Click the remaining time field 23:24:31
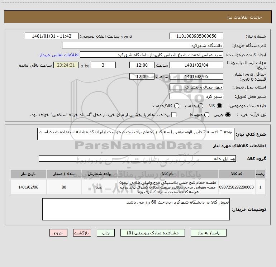The width and height of the screenshot is (276, 267). click(66, 65)
